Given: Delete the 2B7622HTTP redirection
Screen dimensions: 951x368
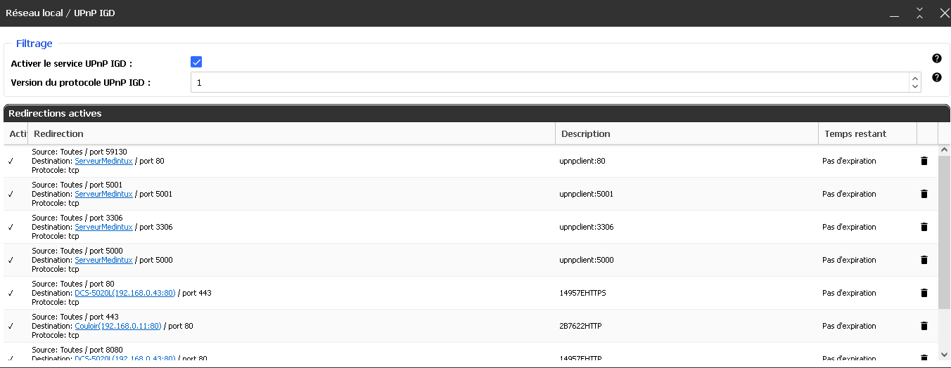Looking at the screenshot, I should pyautogui.click(x=924, y=326).
